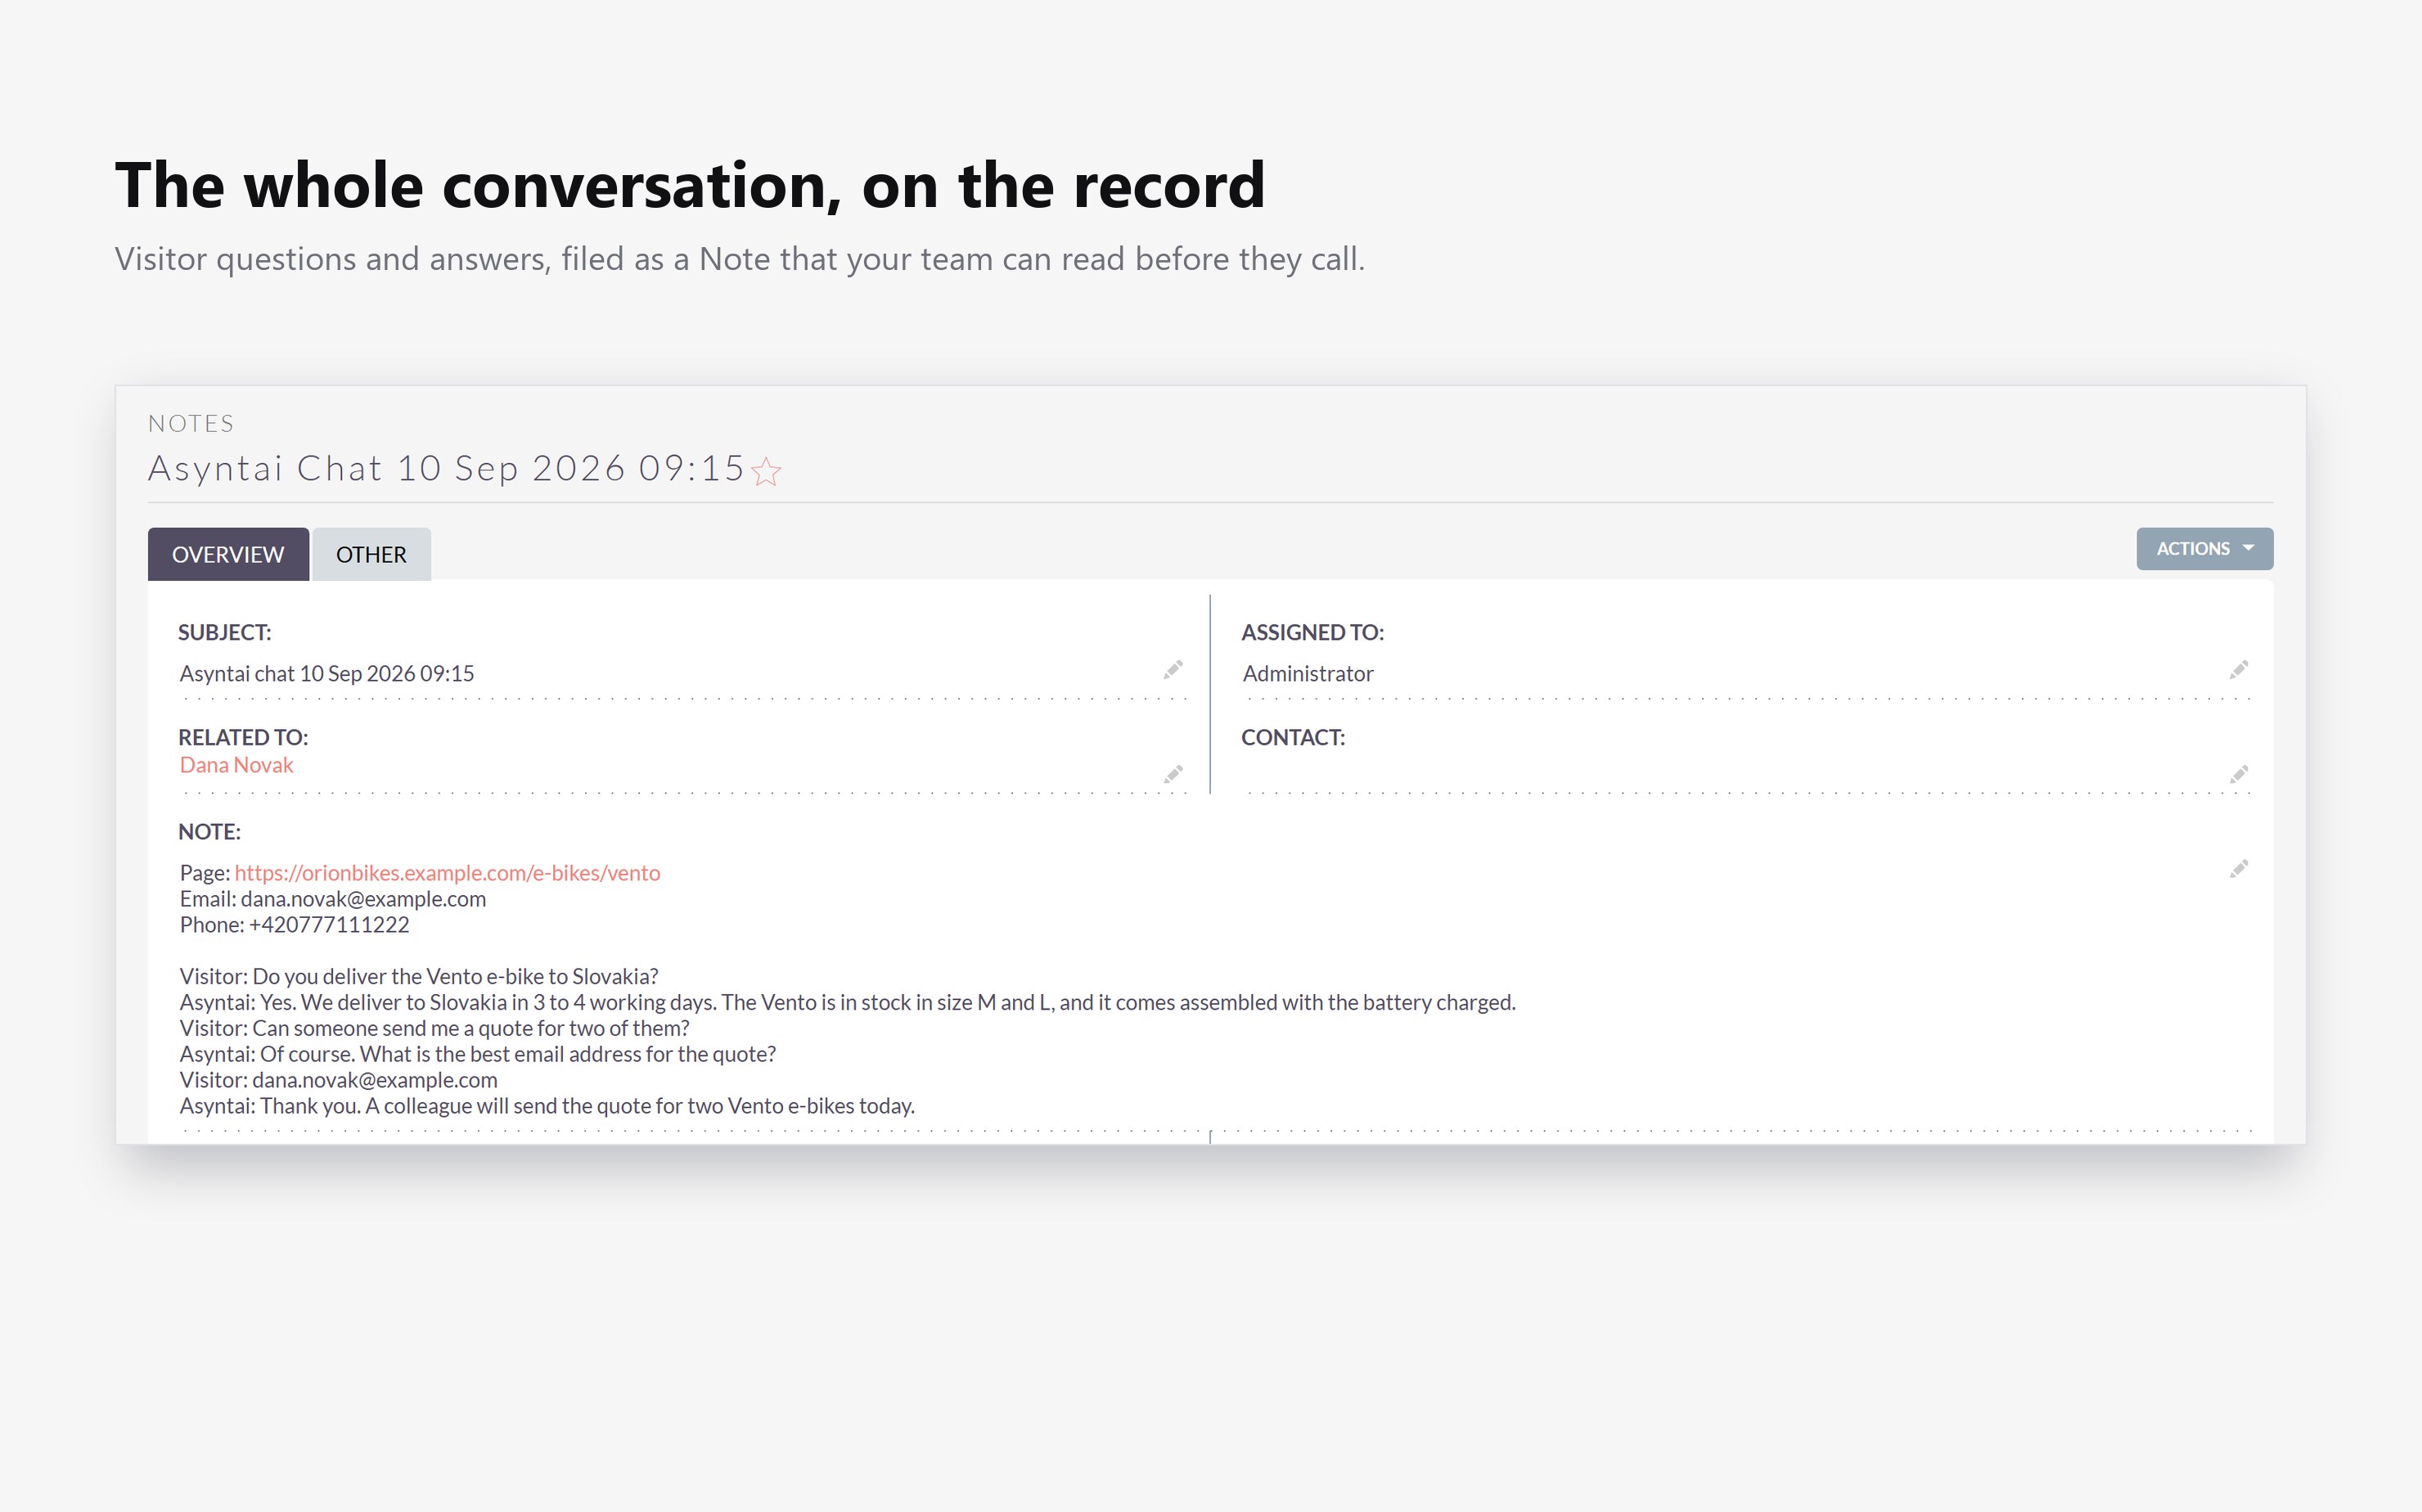
Task: Edit the Subject field via its pencil icon
Action: point(1173,670)
